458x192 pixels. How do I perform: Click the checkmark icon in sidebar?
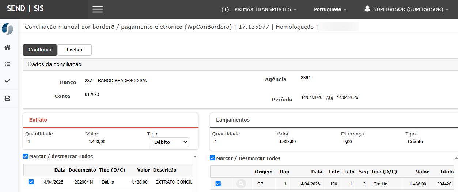[7, 81]
